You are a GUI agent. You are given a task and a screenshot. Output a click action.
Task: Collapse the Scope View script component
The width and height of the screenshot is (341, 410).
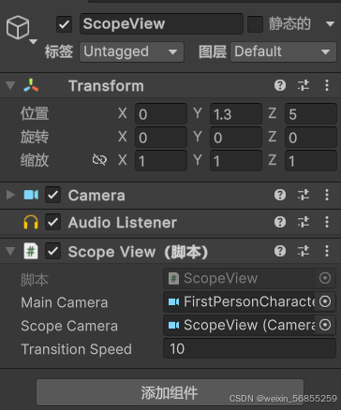(10, 251)
